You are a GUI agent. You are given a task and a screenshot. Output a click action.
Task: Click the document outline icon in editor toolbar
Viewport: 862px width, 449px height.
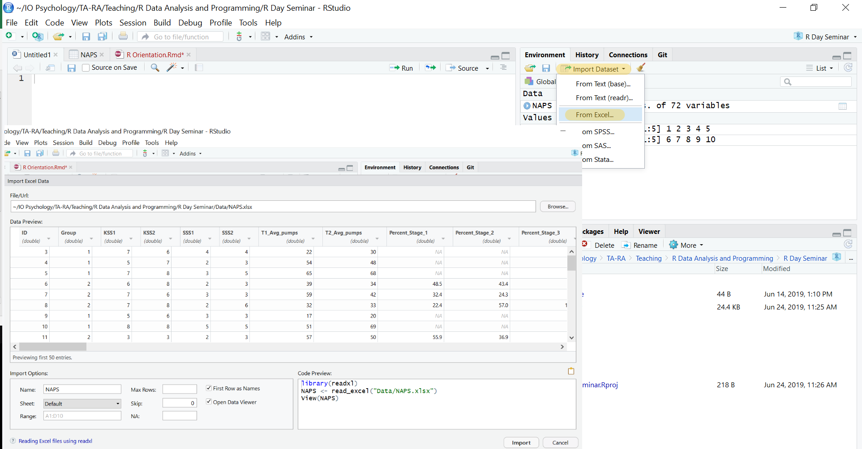[x=503, y=68]
